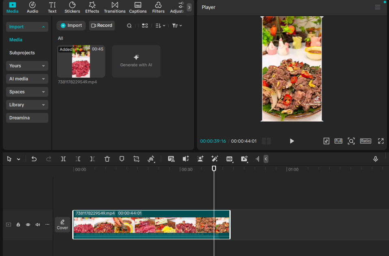This screenshot has height=256, width=389.
Task: Delete the selected clip with trash icon
Action: tap(107, 159)
